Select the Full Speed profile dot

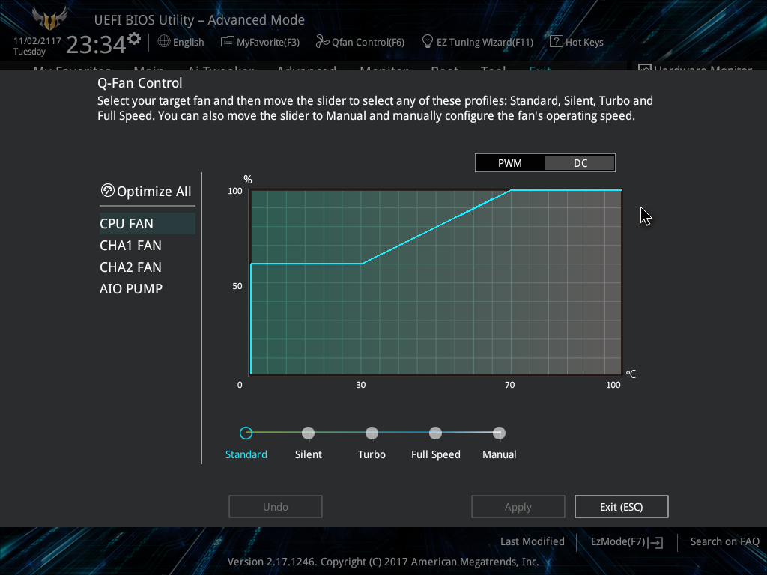click(435, 433)
